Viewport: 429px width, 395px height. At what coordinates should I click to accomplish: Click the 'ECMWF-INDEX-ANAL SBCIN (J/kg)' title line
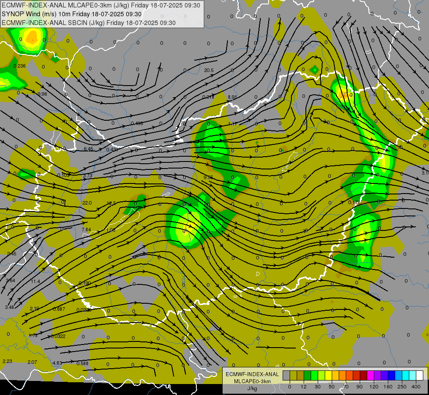point(89,23)
